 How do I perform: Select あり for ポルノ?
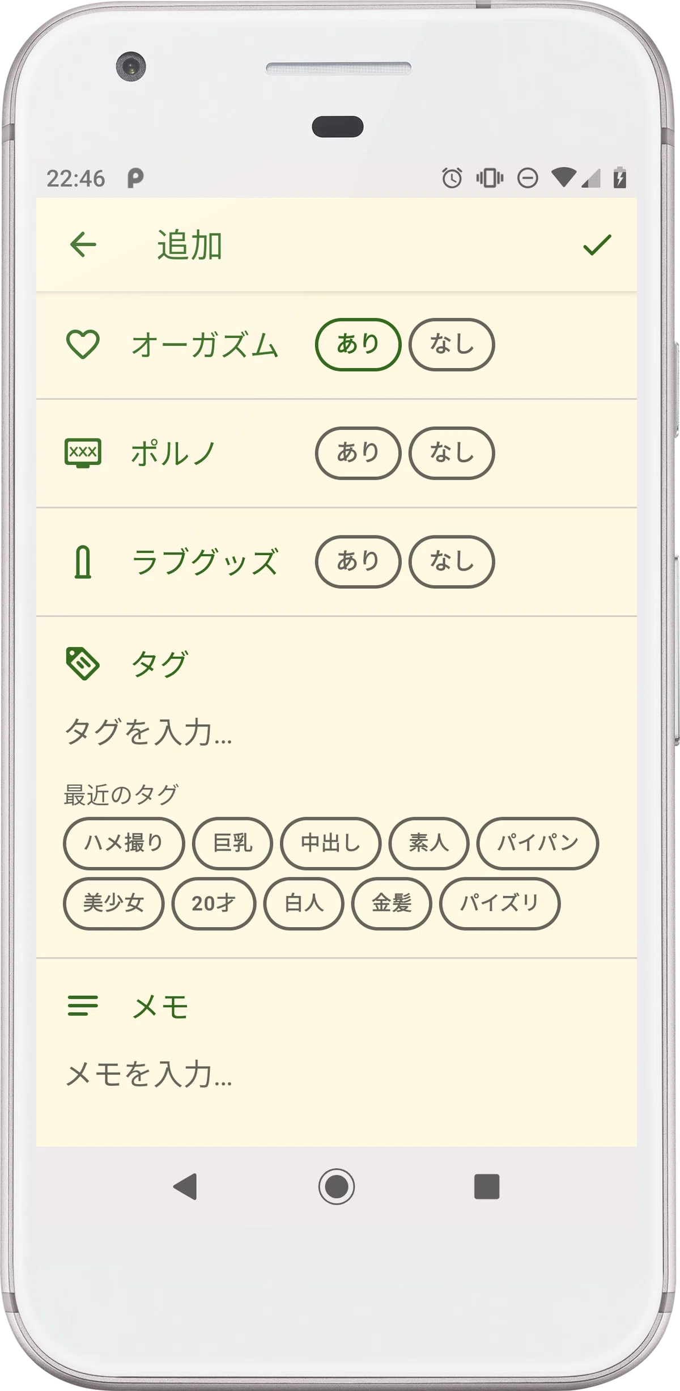pyautogui.click(x=358, y=453)
